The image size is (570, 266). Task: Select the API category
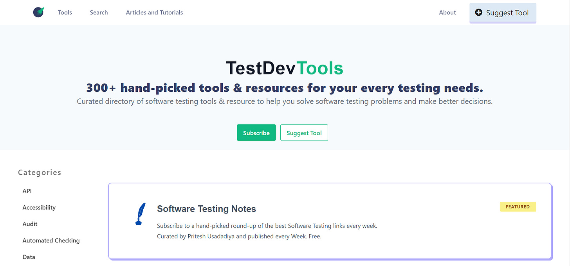[x=27, y=191]
